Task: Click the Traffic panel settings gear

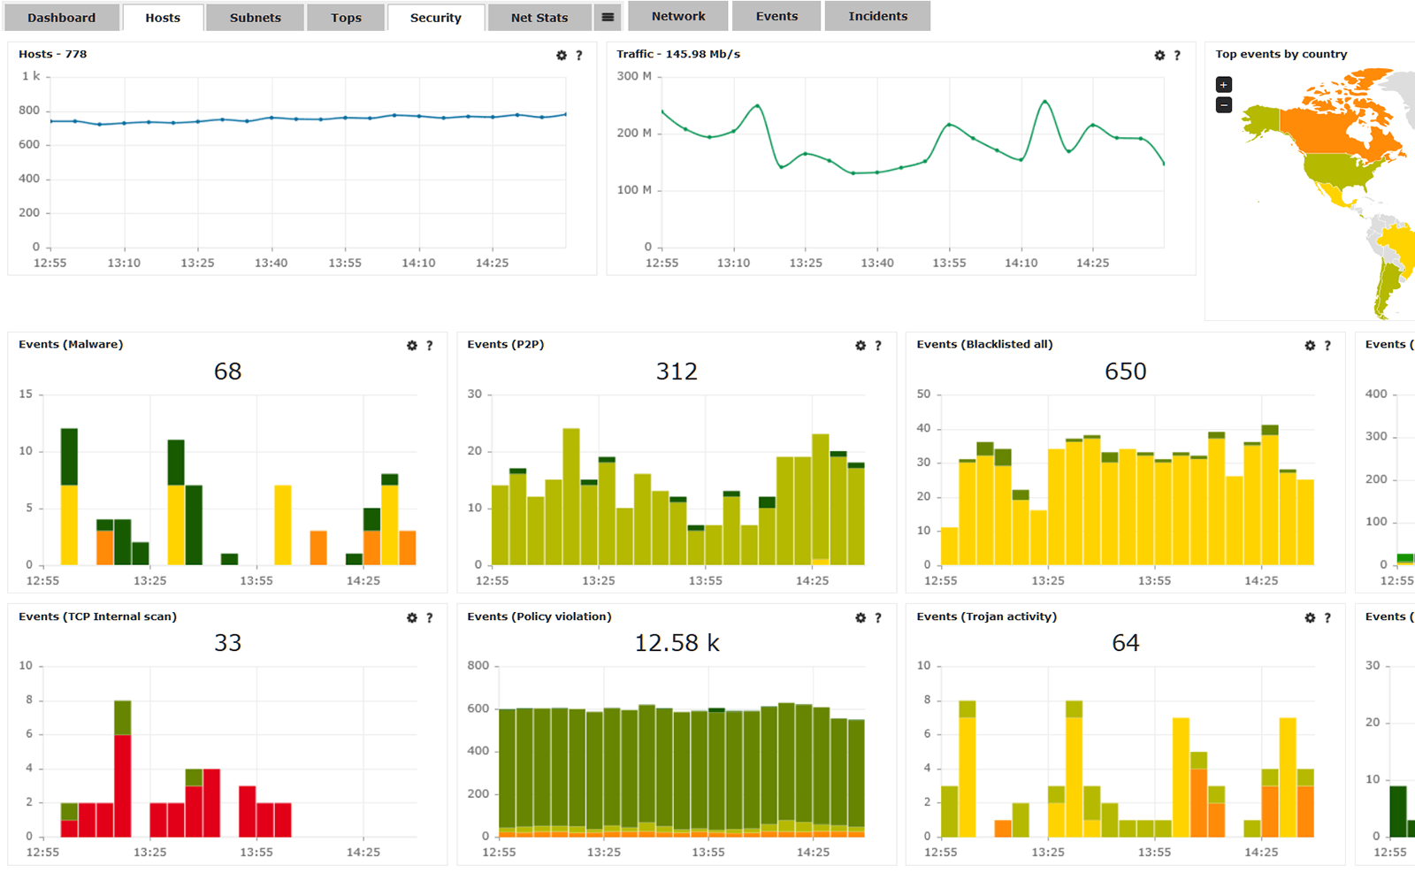Action: point(1159,55)
